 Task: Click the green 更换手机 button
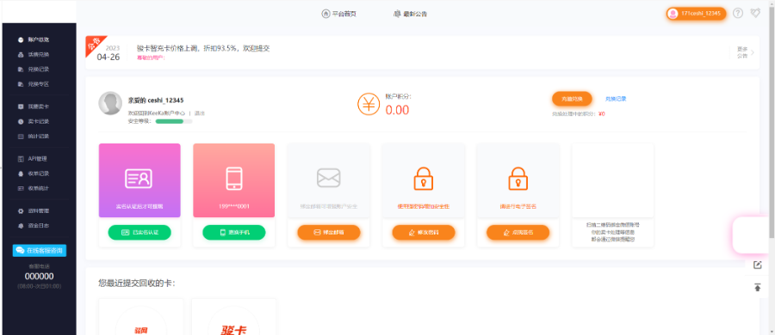coord(233,233)
